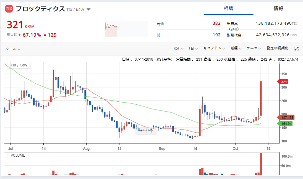The image size is (303, 179).
Task: Click the Sep label on time axis
Action: pyautogui.click(x=162, y=148)
